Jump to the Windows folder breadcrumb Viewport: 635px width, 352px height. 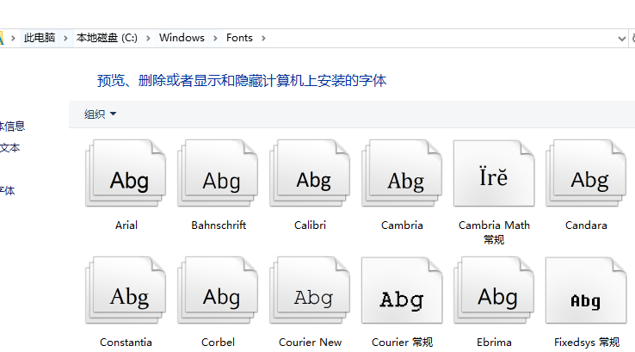click(x=182, y=38)
